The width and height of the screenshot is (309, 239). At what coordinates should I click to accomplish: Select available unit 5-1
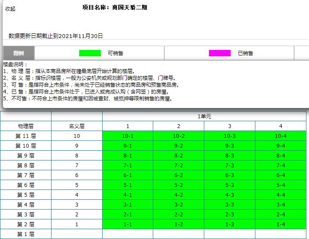128,185
